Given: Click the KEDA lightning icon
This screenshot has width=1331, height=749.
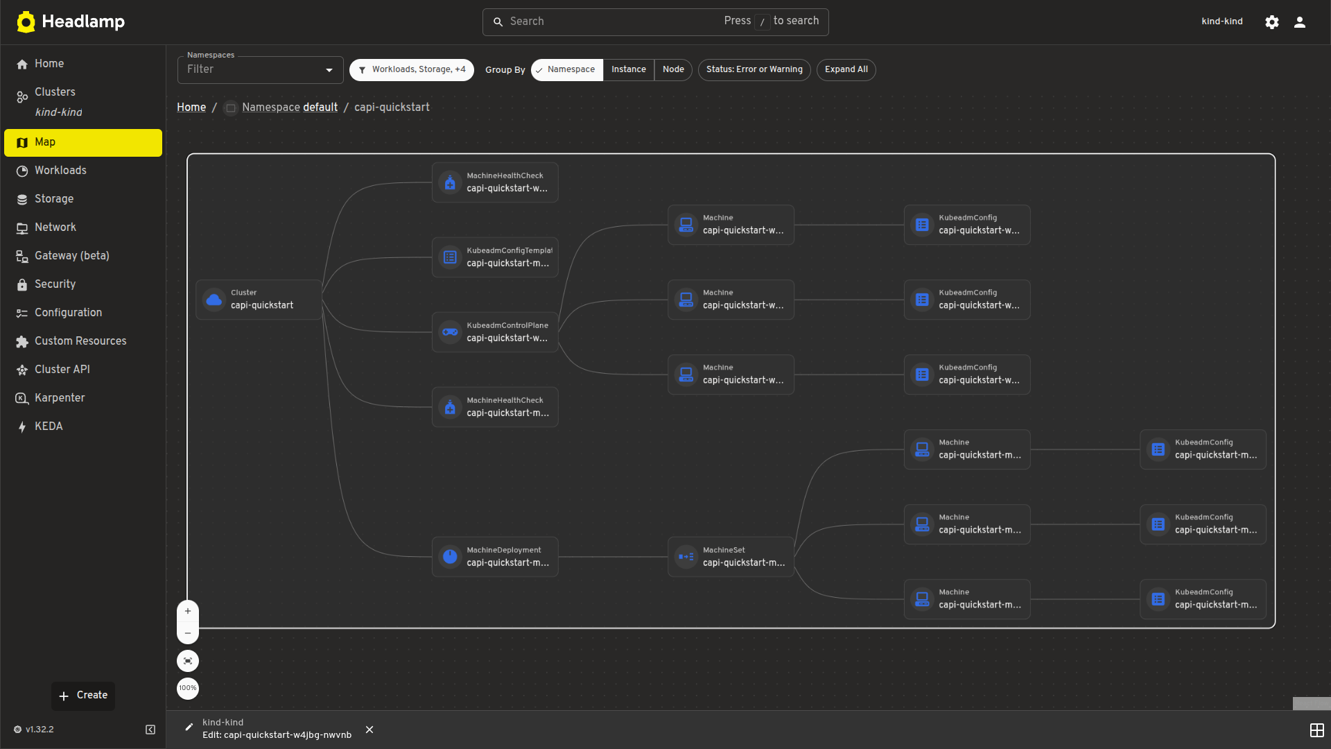Looking at the screenshot, I should pos(22,427).
